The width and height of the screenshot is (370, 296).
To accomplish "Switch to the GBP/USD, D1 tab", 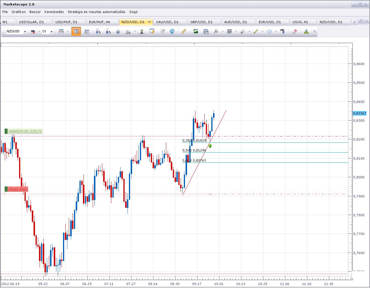I will (204, 22).
